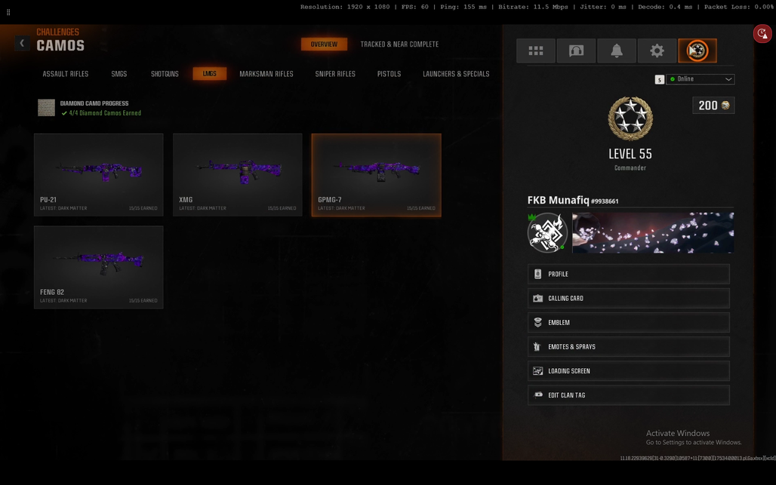
Task: Click the profile card icon
Action: [x=538, y=274]
